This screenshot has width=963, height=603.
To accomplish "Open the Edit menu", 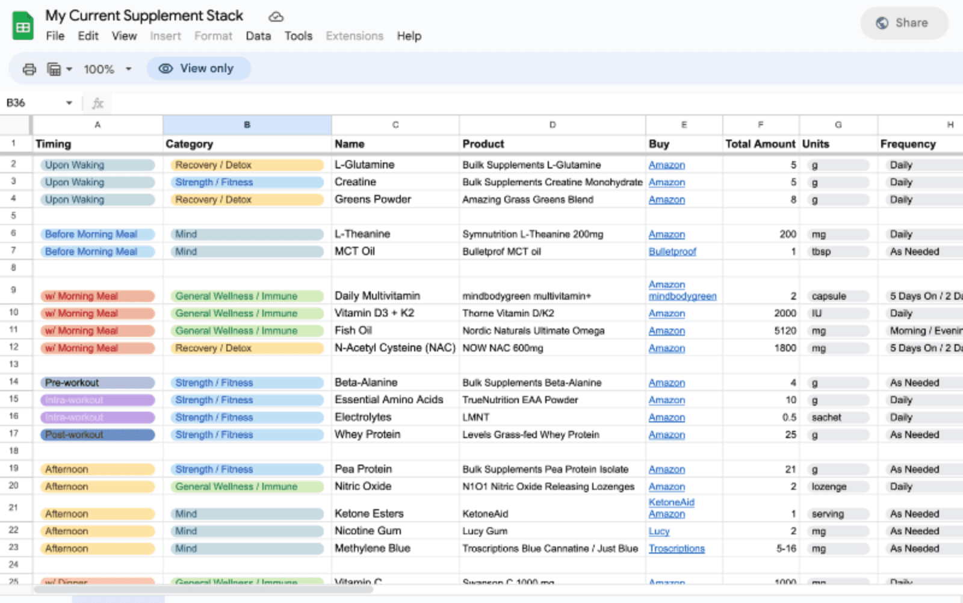I will click(88, 36).
